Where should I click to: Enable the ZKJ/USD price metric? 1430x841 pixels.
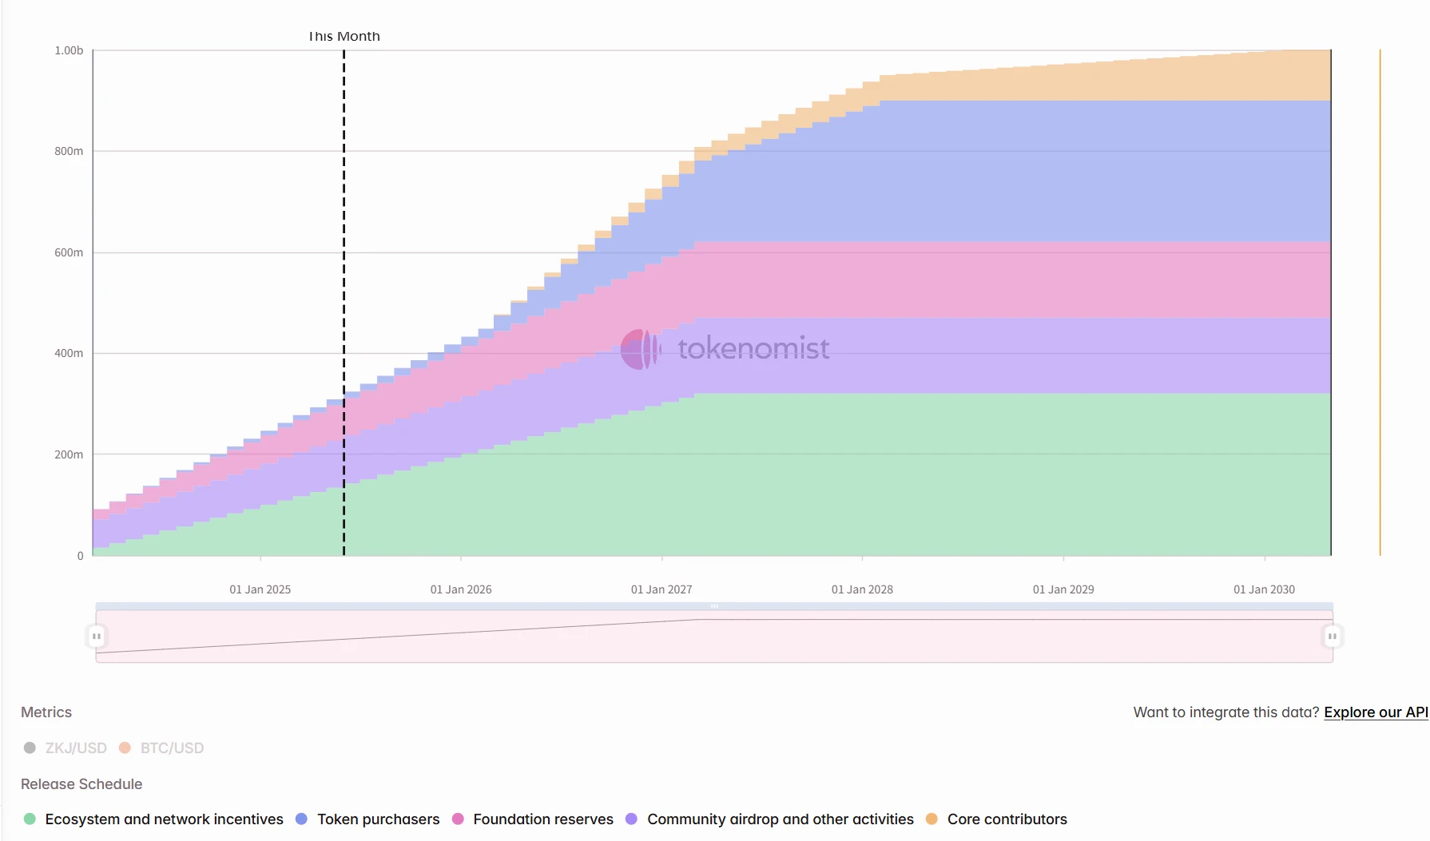pos(75,748)
